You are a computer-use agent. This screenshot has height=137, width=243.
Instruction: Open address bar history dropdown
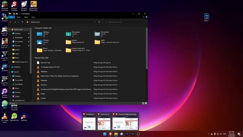click(95, 22)
